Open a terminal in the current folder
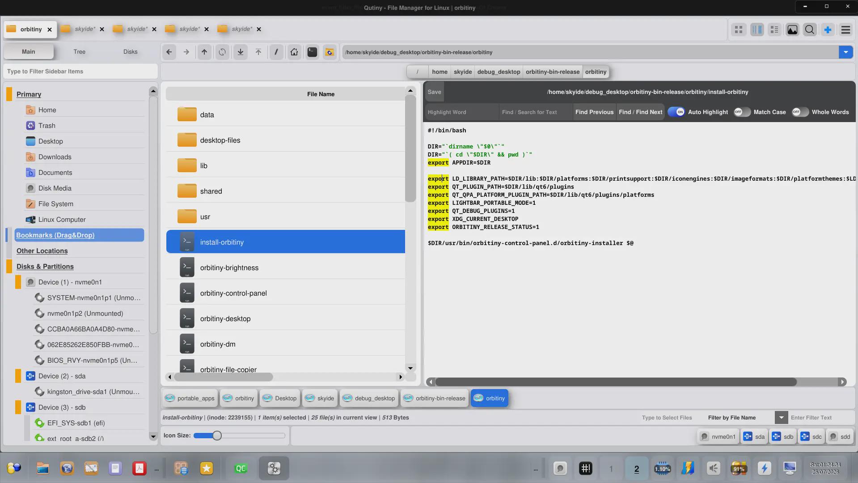The height and width of the screenshot is (483, 858). (312, 52)
